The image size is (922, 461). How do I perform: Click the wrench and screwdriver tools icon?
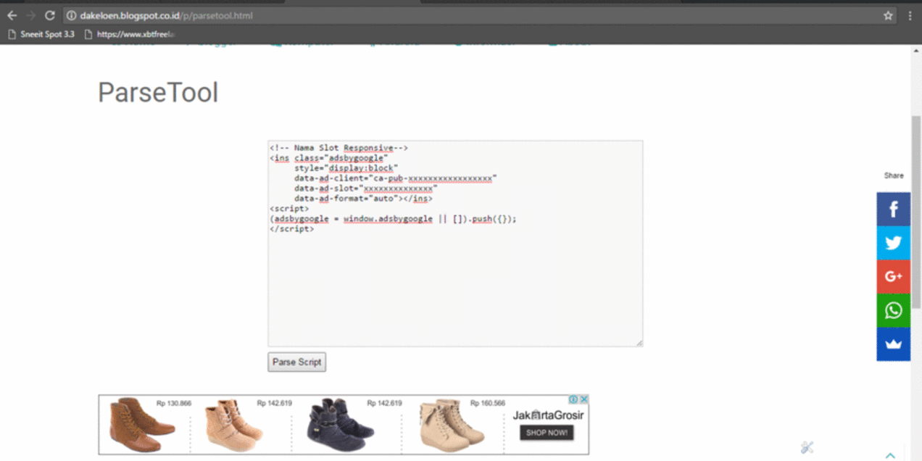click(807, 447)
